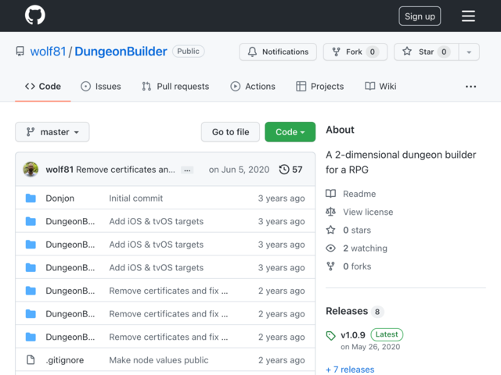
Task: Open the hamburger navigation menu
Action: pos(468,16)
